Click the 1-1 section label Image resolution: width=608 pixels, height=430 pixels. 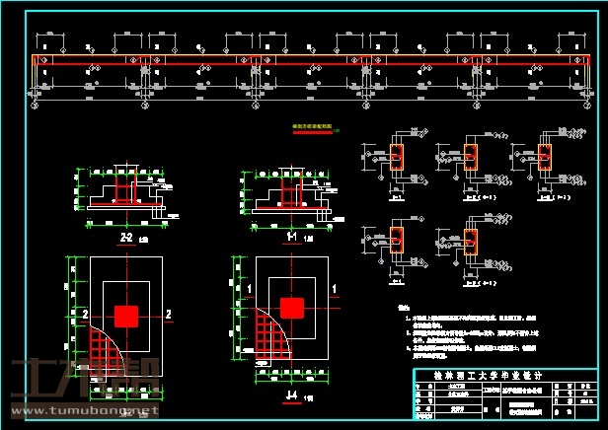click(x=291, y=239)
